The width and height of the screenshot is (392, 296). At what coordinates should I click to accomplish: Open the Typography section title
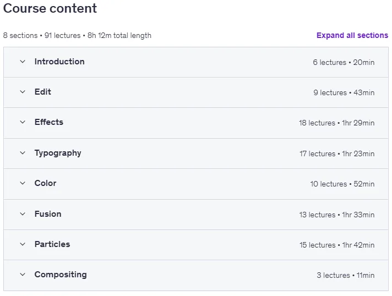point(58,153)
